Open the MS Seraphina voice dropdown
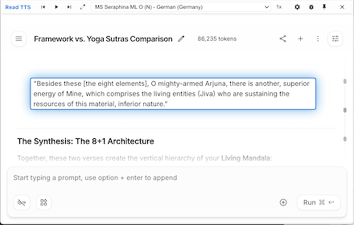 [x=181, y=7]
